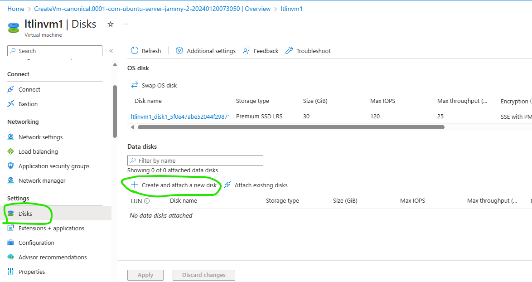
Task: Click the Load balancing icon
Action: click(x=10, y=151)
